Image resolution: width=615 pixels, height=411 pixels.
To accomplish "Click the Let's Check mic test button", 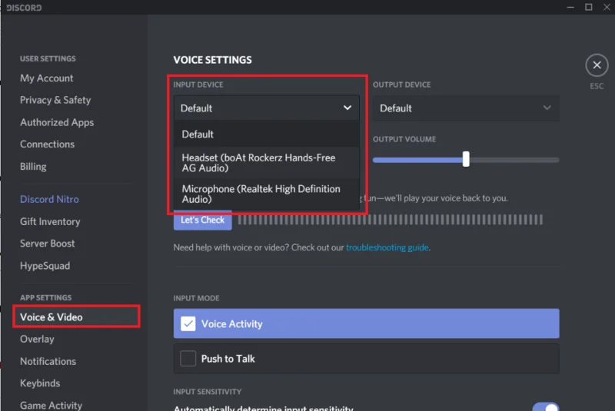I will pyautogui.click(x=202, y=220).
